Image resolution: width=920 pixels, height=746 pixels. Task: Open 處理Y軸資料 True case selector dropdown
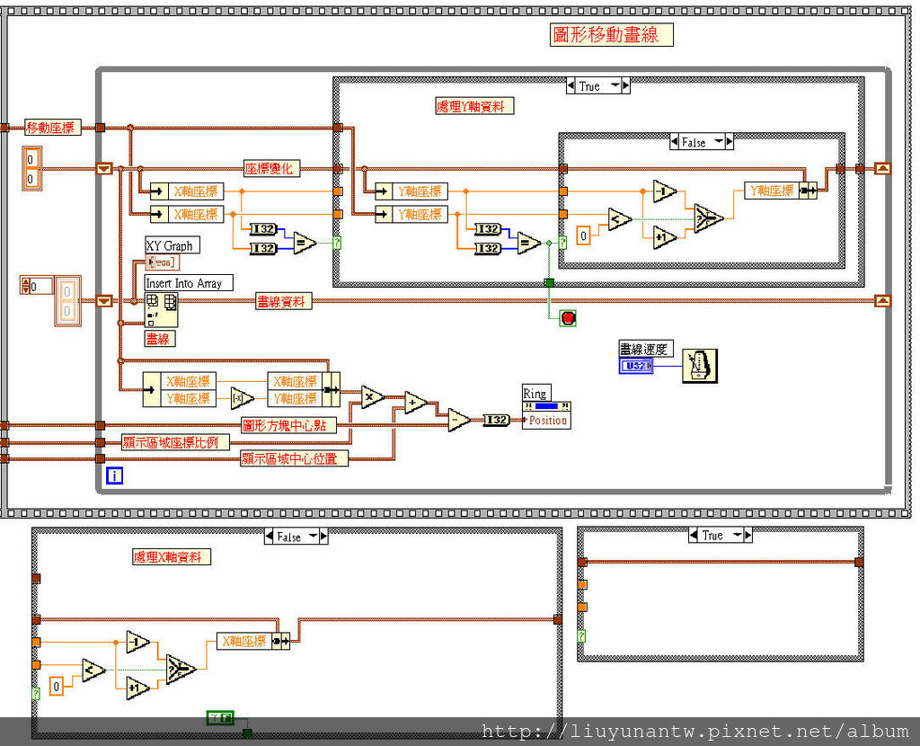(x=615, y=86)
